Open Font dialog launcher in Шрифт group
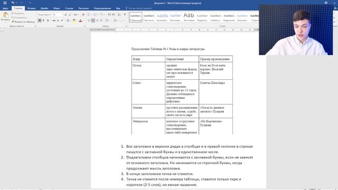The image size is (338, 190). point(84,26)
